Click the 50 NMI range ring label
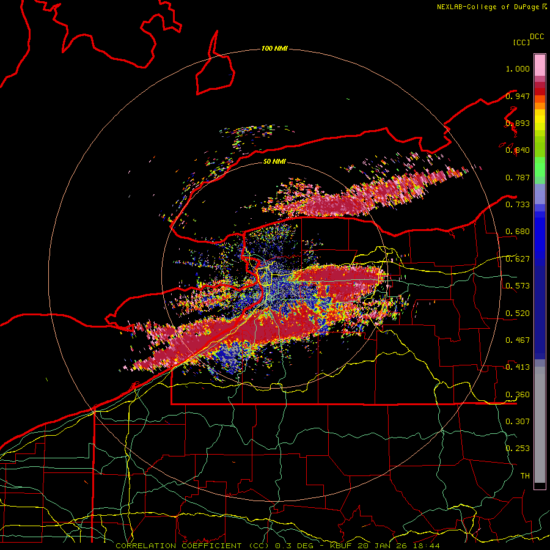 point(274,161)
